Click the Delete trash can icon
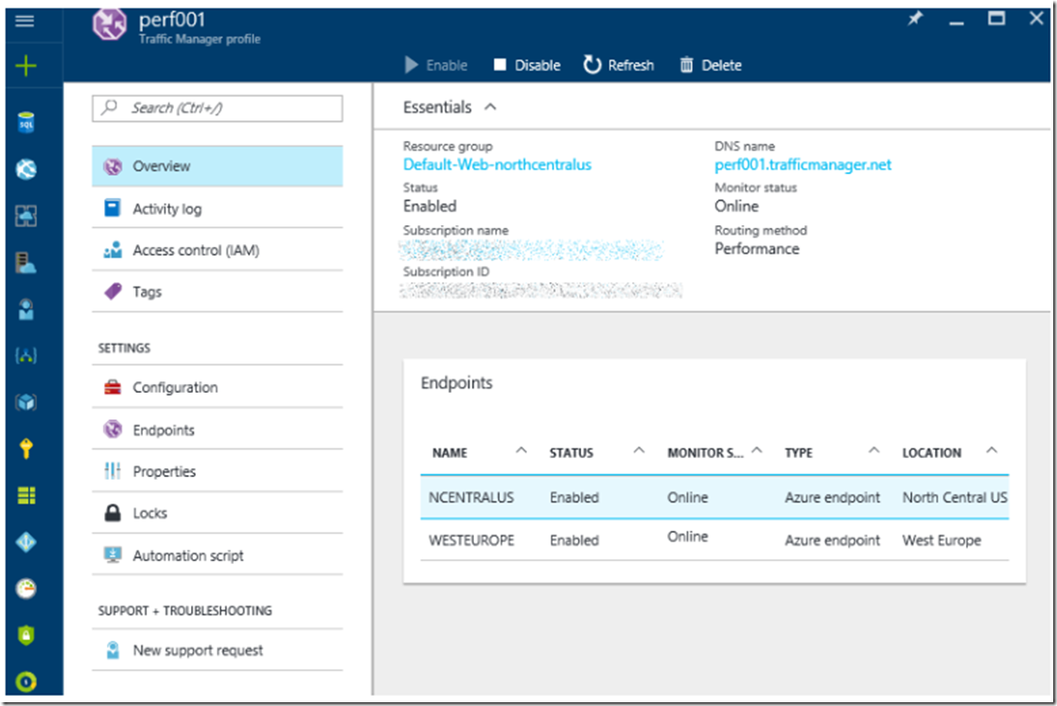 coord(686,64)
